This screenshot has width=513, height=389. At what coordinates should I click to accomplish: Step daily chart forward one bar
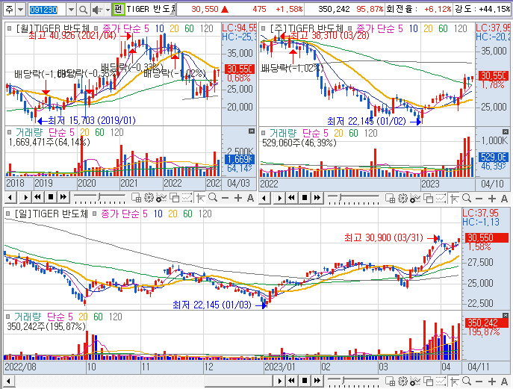(279, 381)
